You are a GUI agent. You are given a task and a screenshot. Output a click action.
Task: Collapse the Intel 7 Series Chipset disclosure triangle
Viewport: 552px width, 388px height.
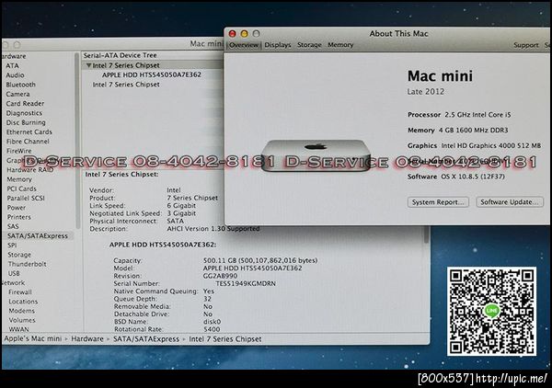88,65
